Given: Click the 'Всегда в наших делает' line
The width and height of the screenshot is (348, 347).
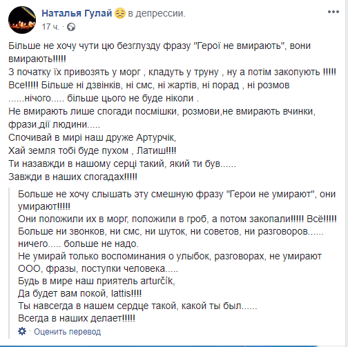Looking at the screenshot, I should pos(77,318).
